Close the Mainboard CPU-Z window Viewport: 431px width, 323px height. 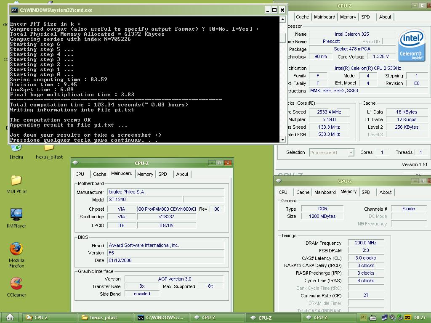pos(228,163)
